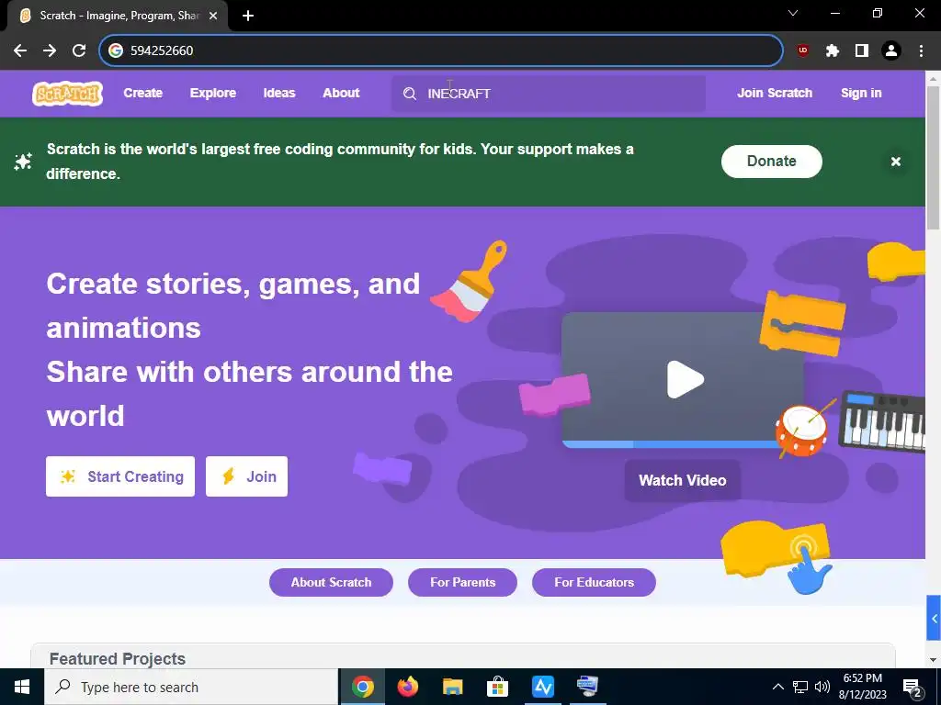Open the computer monitor app on taskbar

click(587, 687)
